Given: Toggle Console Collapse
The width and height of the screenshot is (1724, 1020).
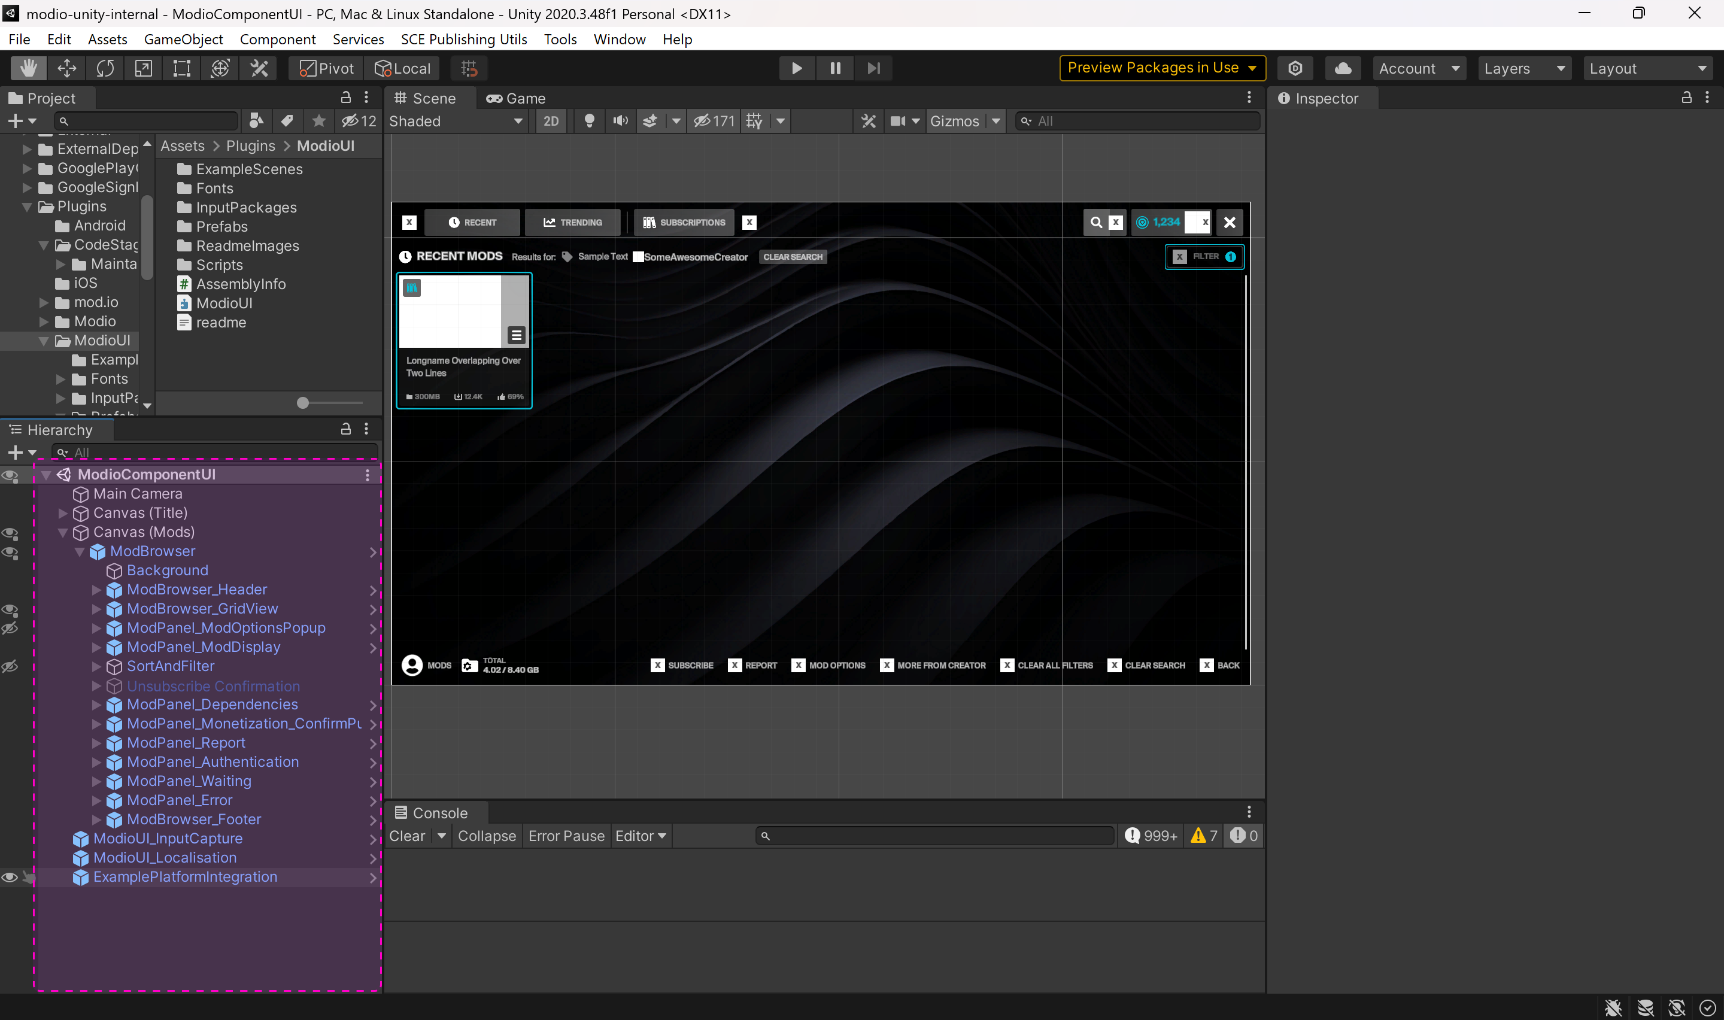Looking at the screenshot, I should click(x=487, y=836).
